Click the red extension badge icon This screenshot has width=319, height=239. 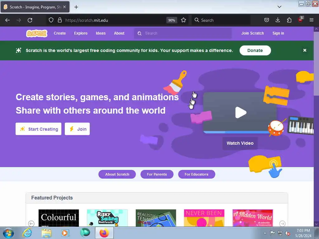pyautogui.click(x=300, y=20)
